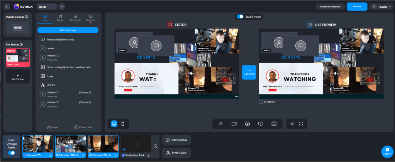Image resolution: width=395 pixels, height=162 pixels.
Task: Click Add Camera
Action: [x=176, y=140]
